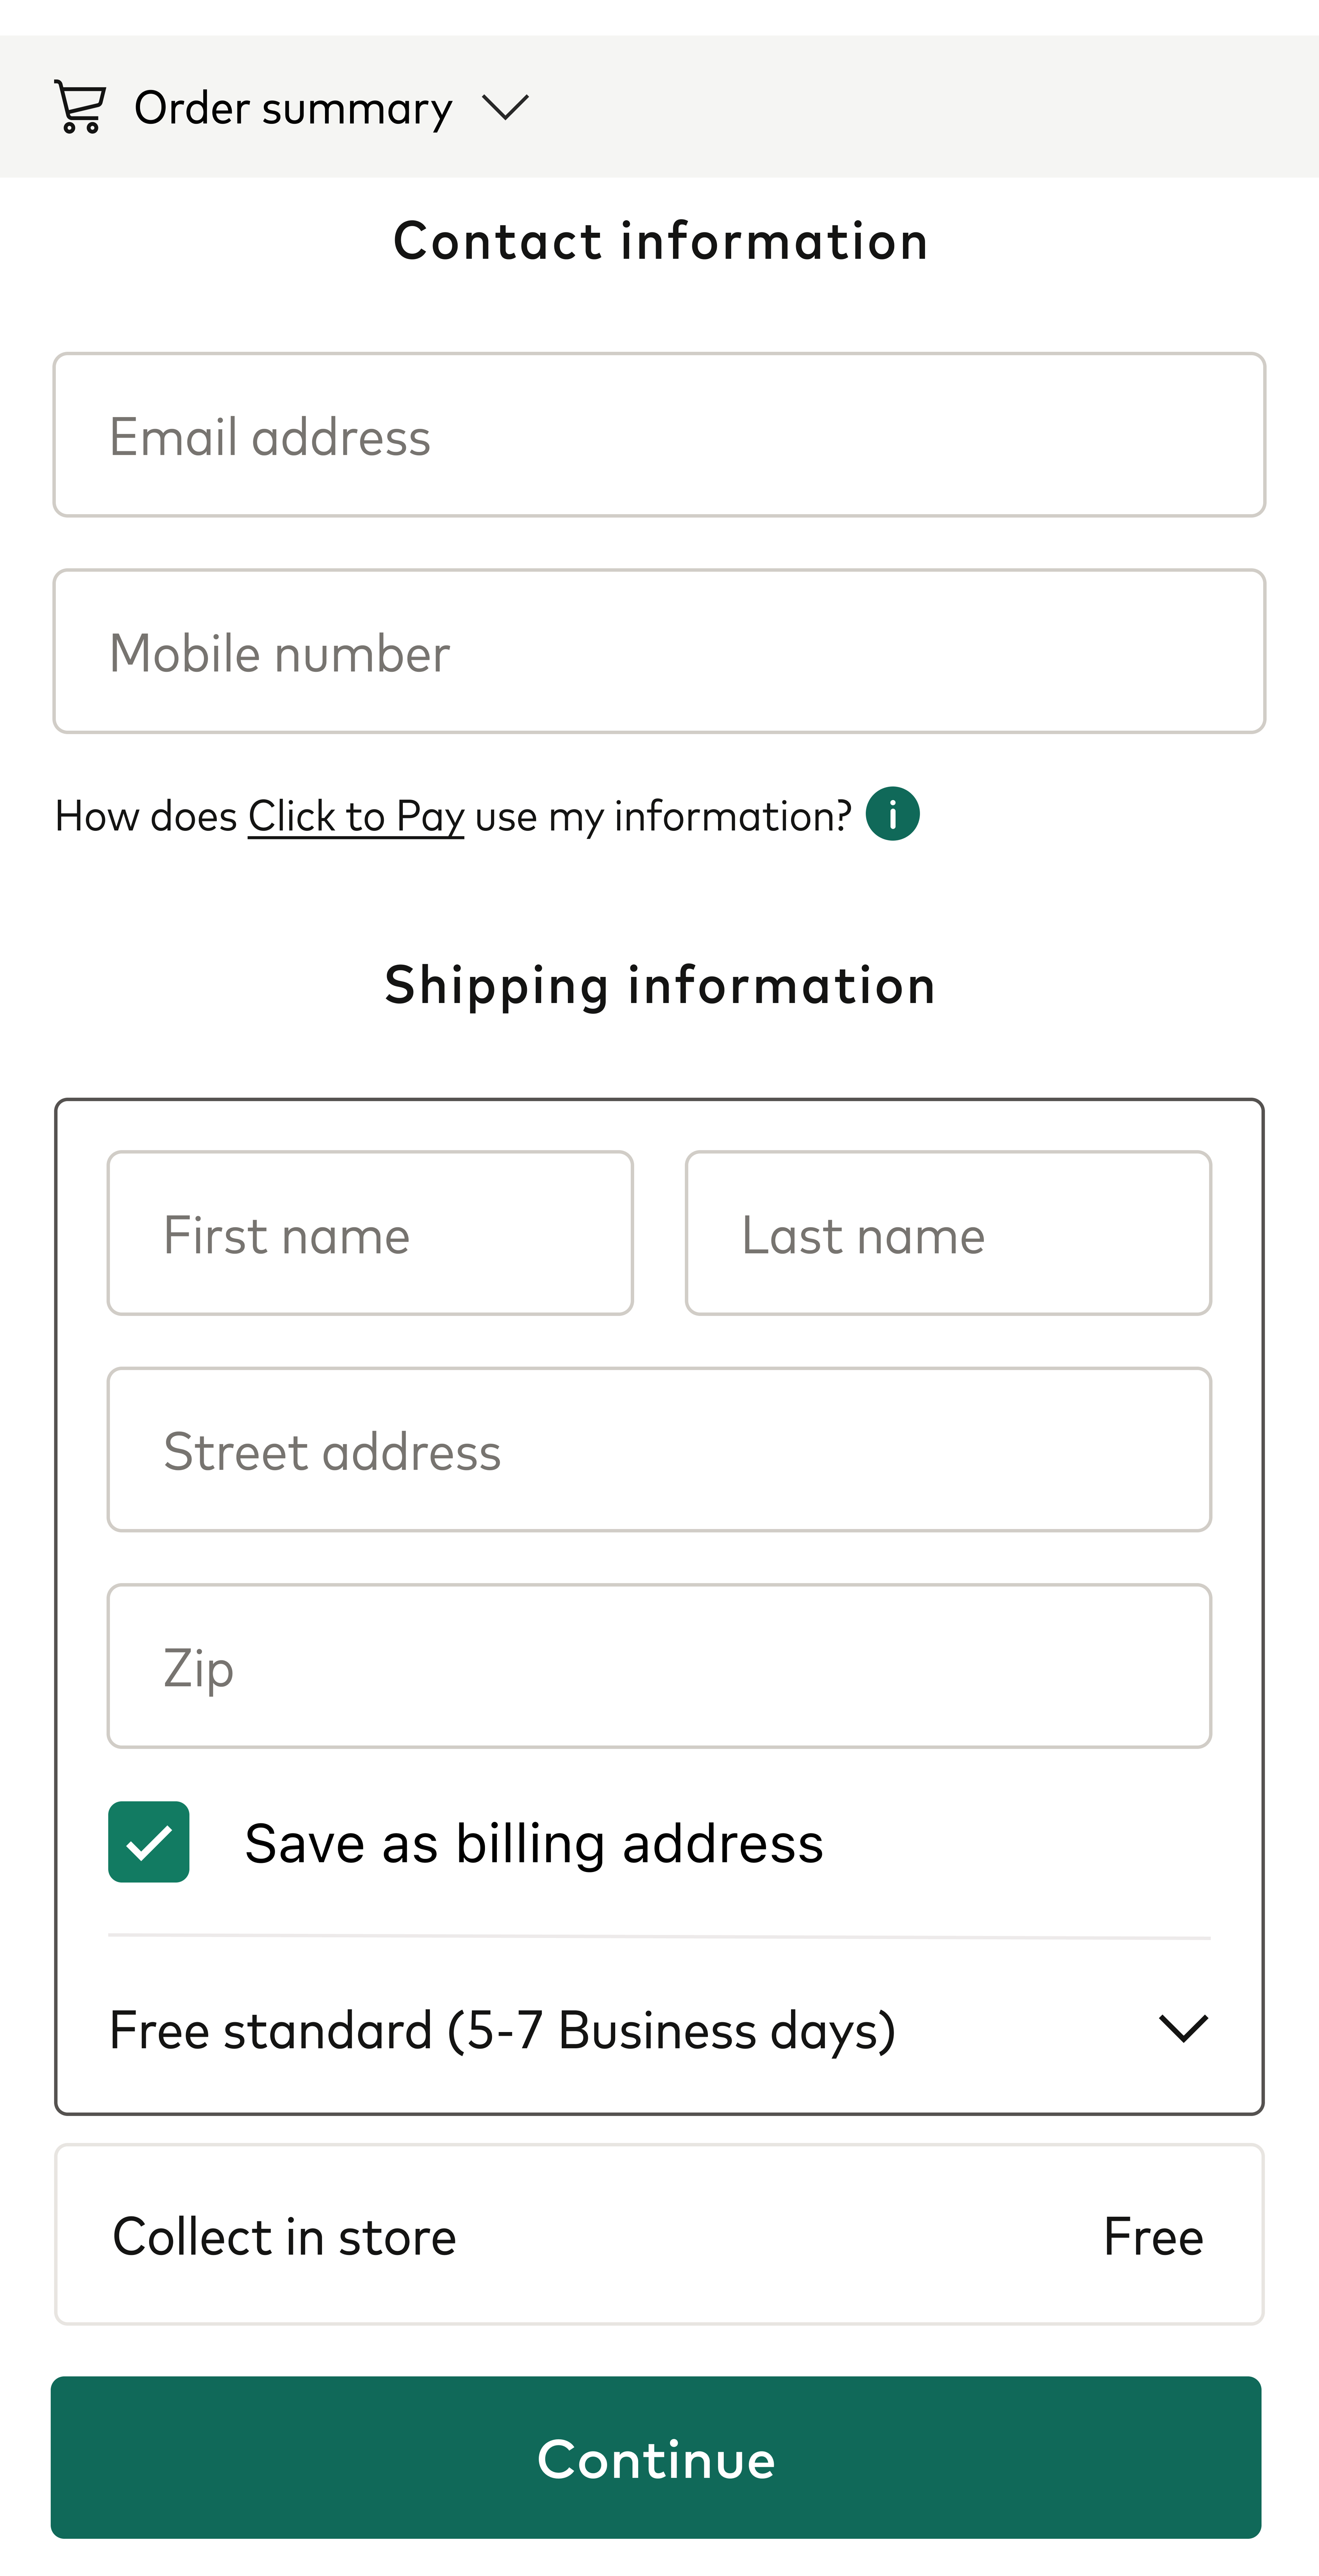Expand the Order summary chevron
The width and height of the screenshot is (1319, 2576).
pos(505,107)
